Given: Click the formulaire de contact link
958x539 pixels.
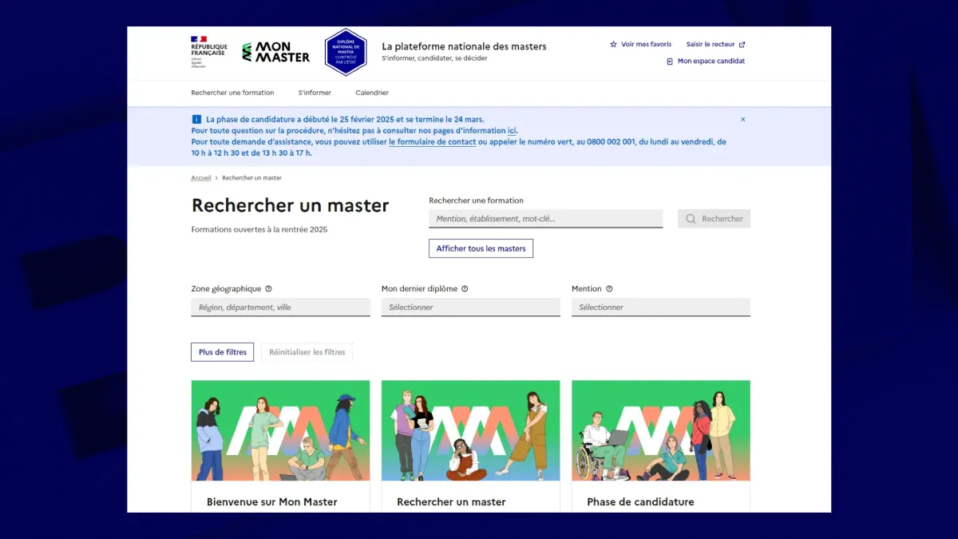Looking at the screenshot, I should (432, 142).
